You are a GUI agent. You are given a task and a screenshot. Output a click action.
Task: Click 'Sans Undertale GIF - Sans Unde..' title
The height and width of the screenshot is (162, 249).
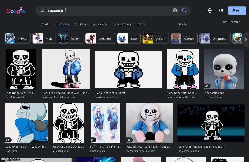coord(26,147)
